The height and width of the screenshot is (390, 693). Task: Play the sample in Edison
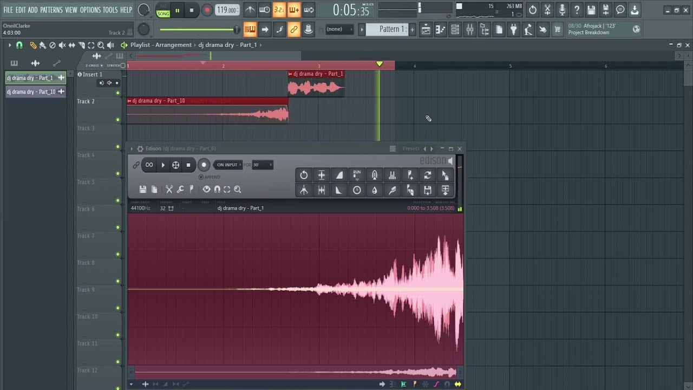(163, 165)
